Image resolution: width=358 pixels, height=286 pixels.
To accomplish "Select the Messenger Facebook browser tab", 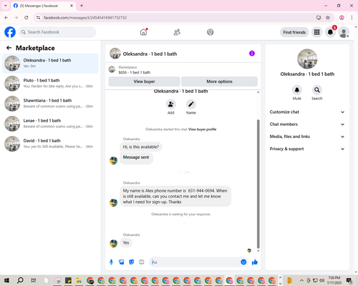I will click(44, 6).
